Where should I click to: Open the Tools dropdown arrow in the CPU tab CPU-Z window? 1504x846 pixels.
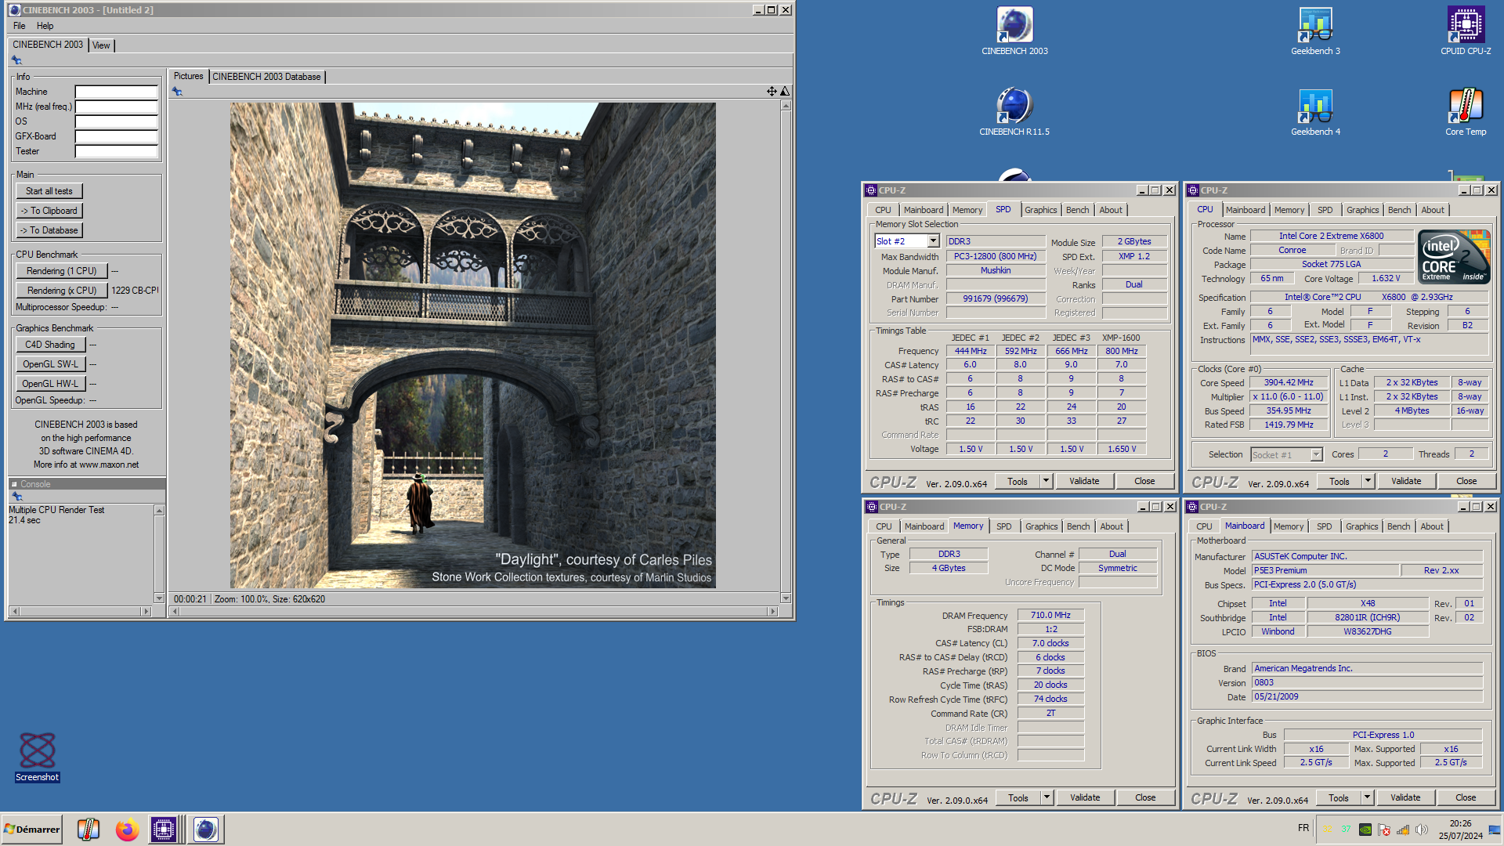pyautogui.click(x=1368, y=481)
